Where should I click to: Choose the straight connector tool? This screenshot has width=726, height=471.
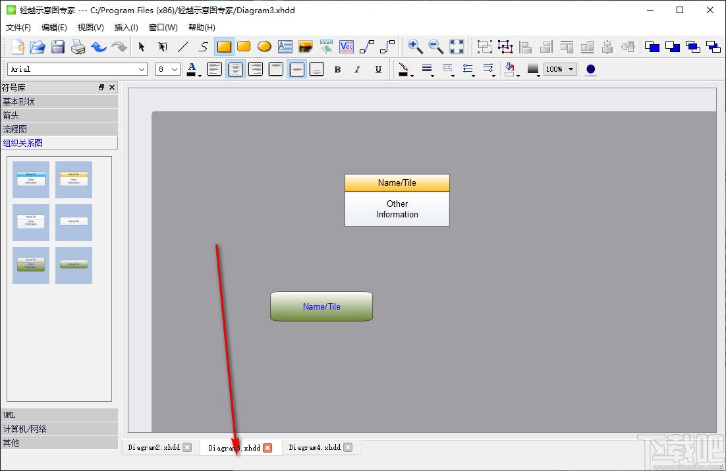367,47
